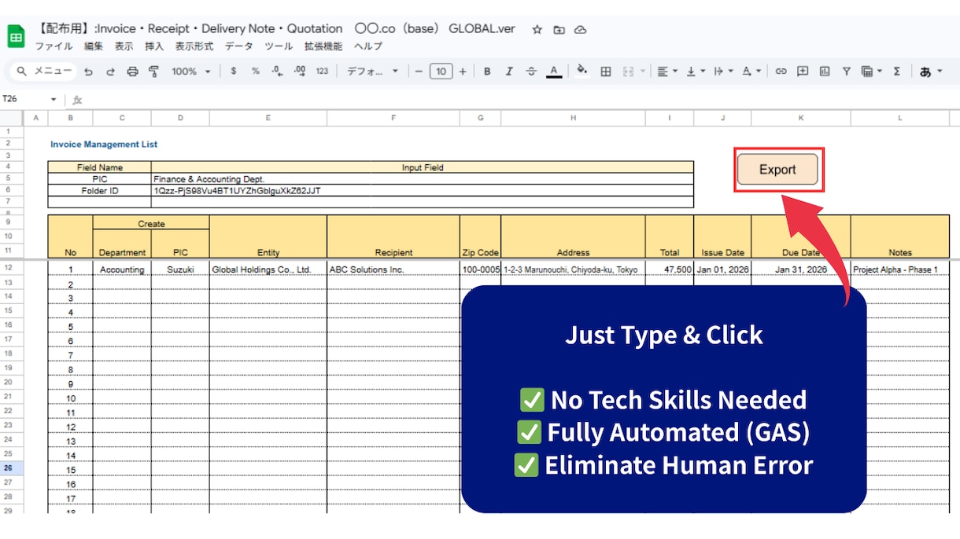
Task: Select row 26 header
Action: pyautogui.click(x=11, y=468)
